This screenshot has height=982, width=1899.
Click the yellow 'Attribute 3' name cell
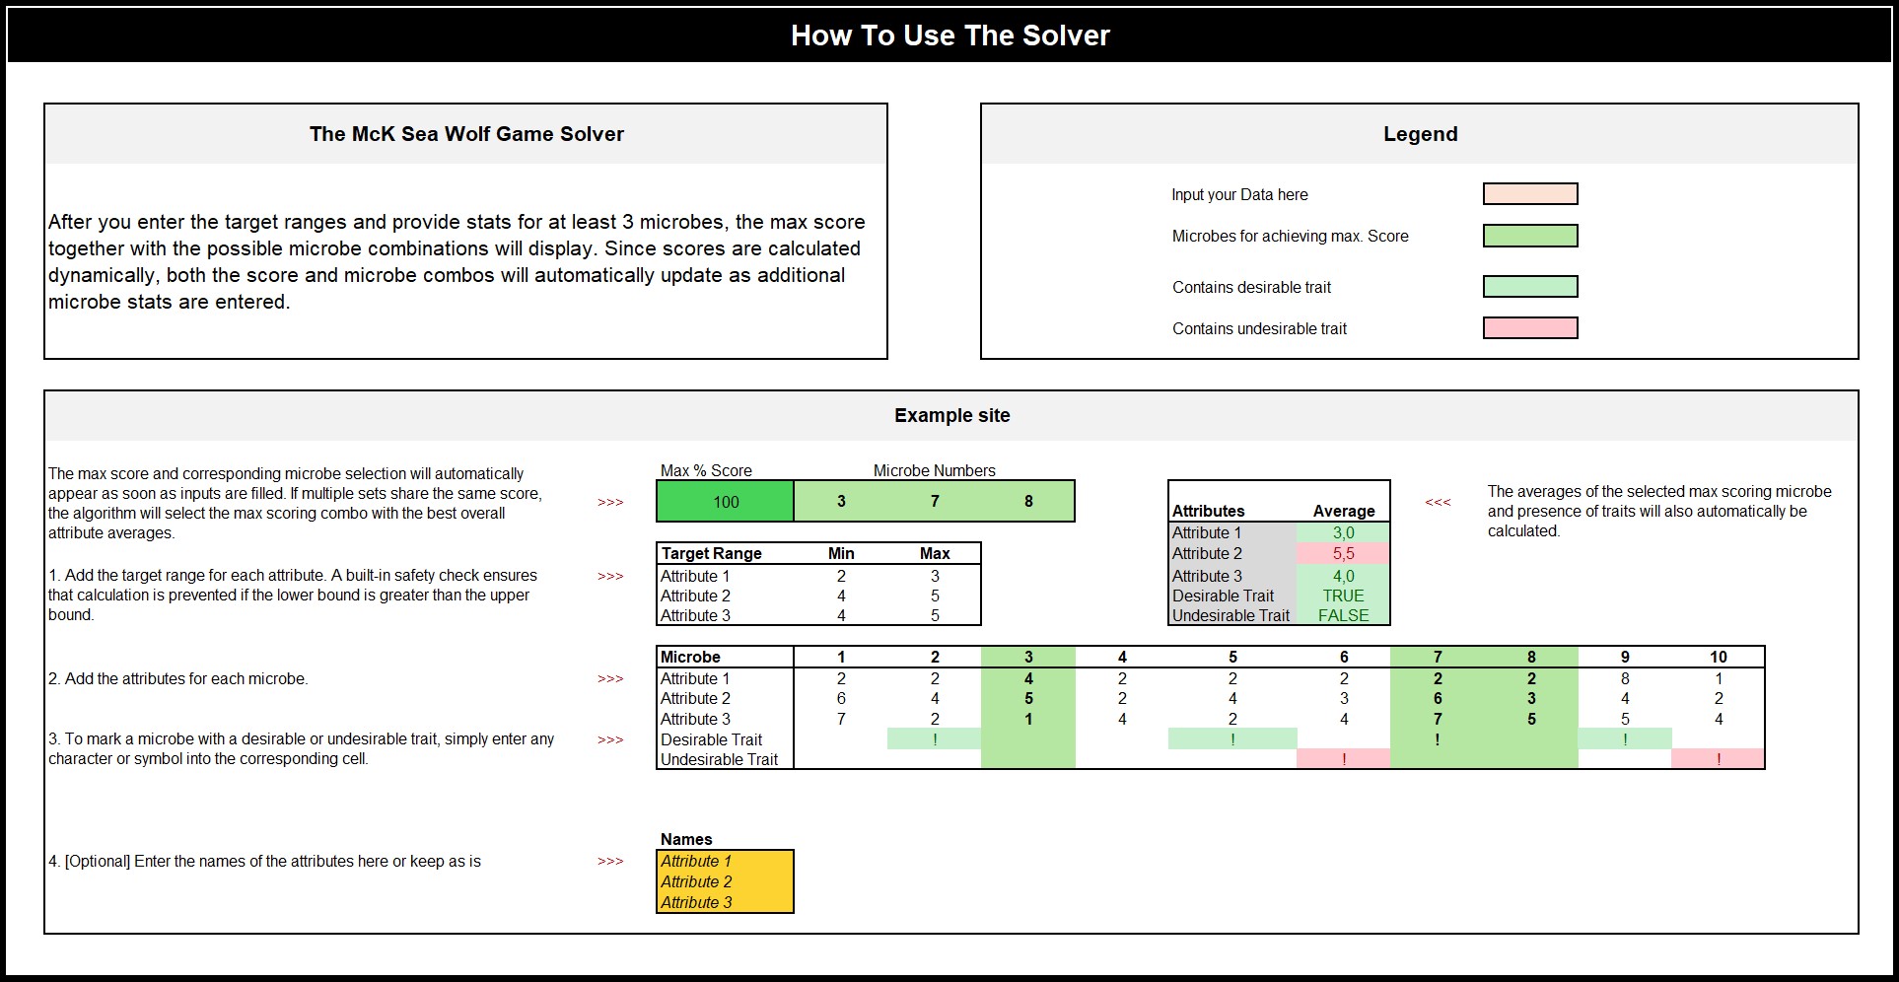(x=725, y=902)
